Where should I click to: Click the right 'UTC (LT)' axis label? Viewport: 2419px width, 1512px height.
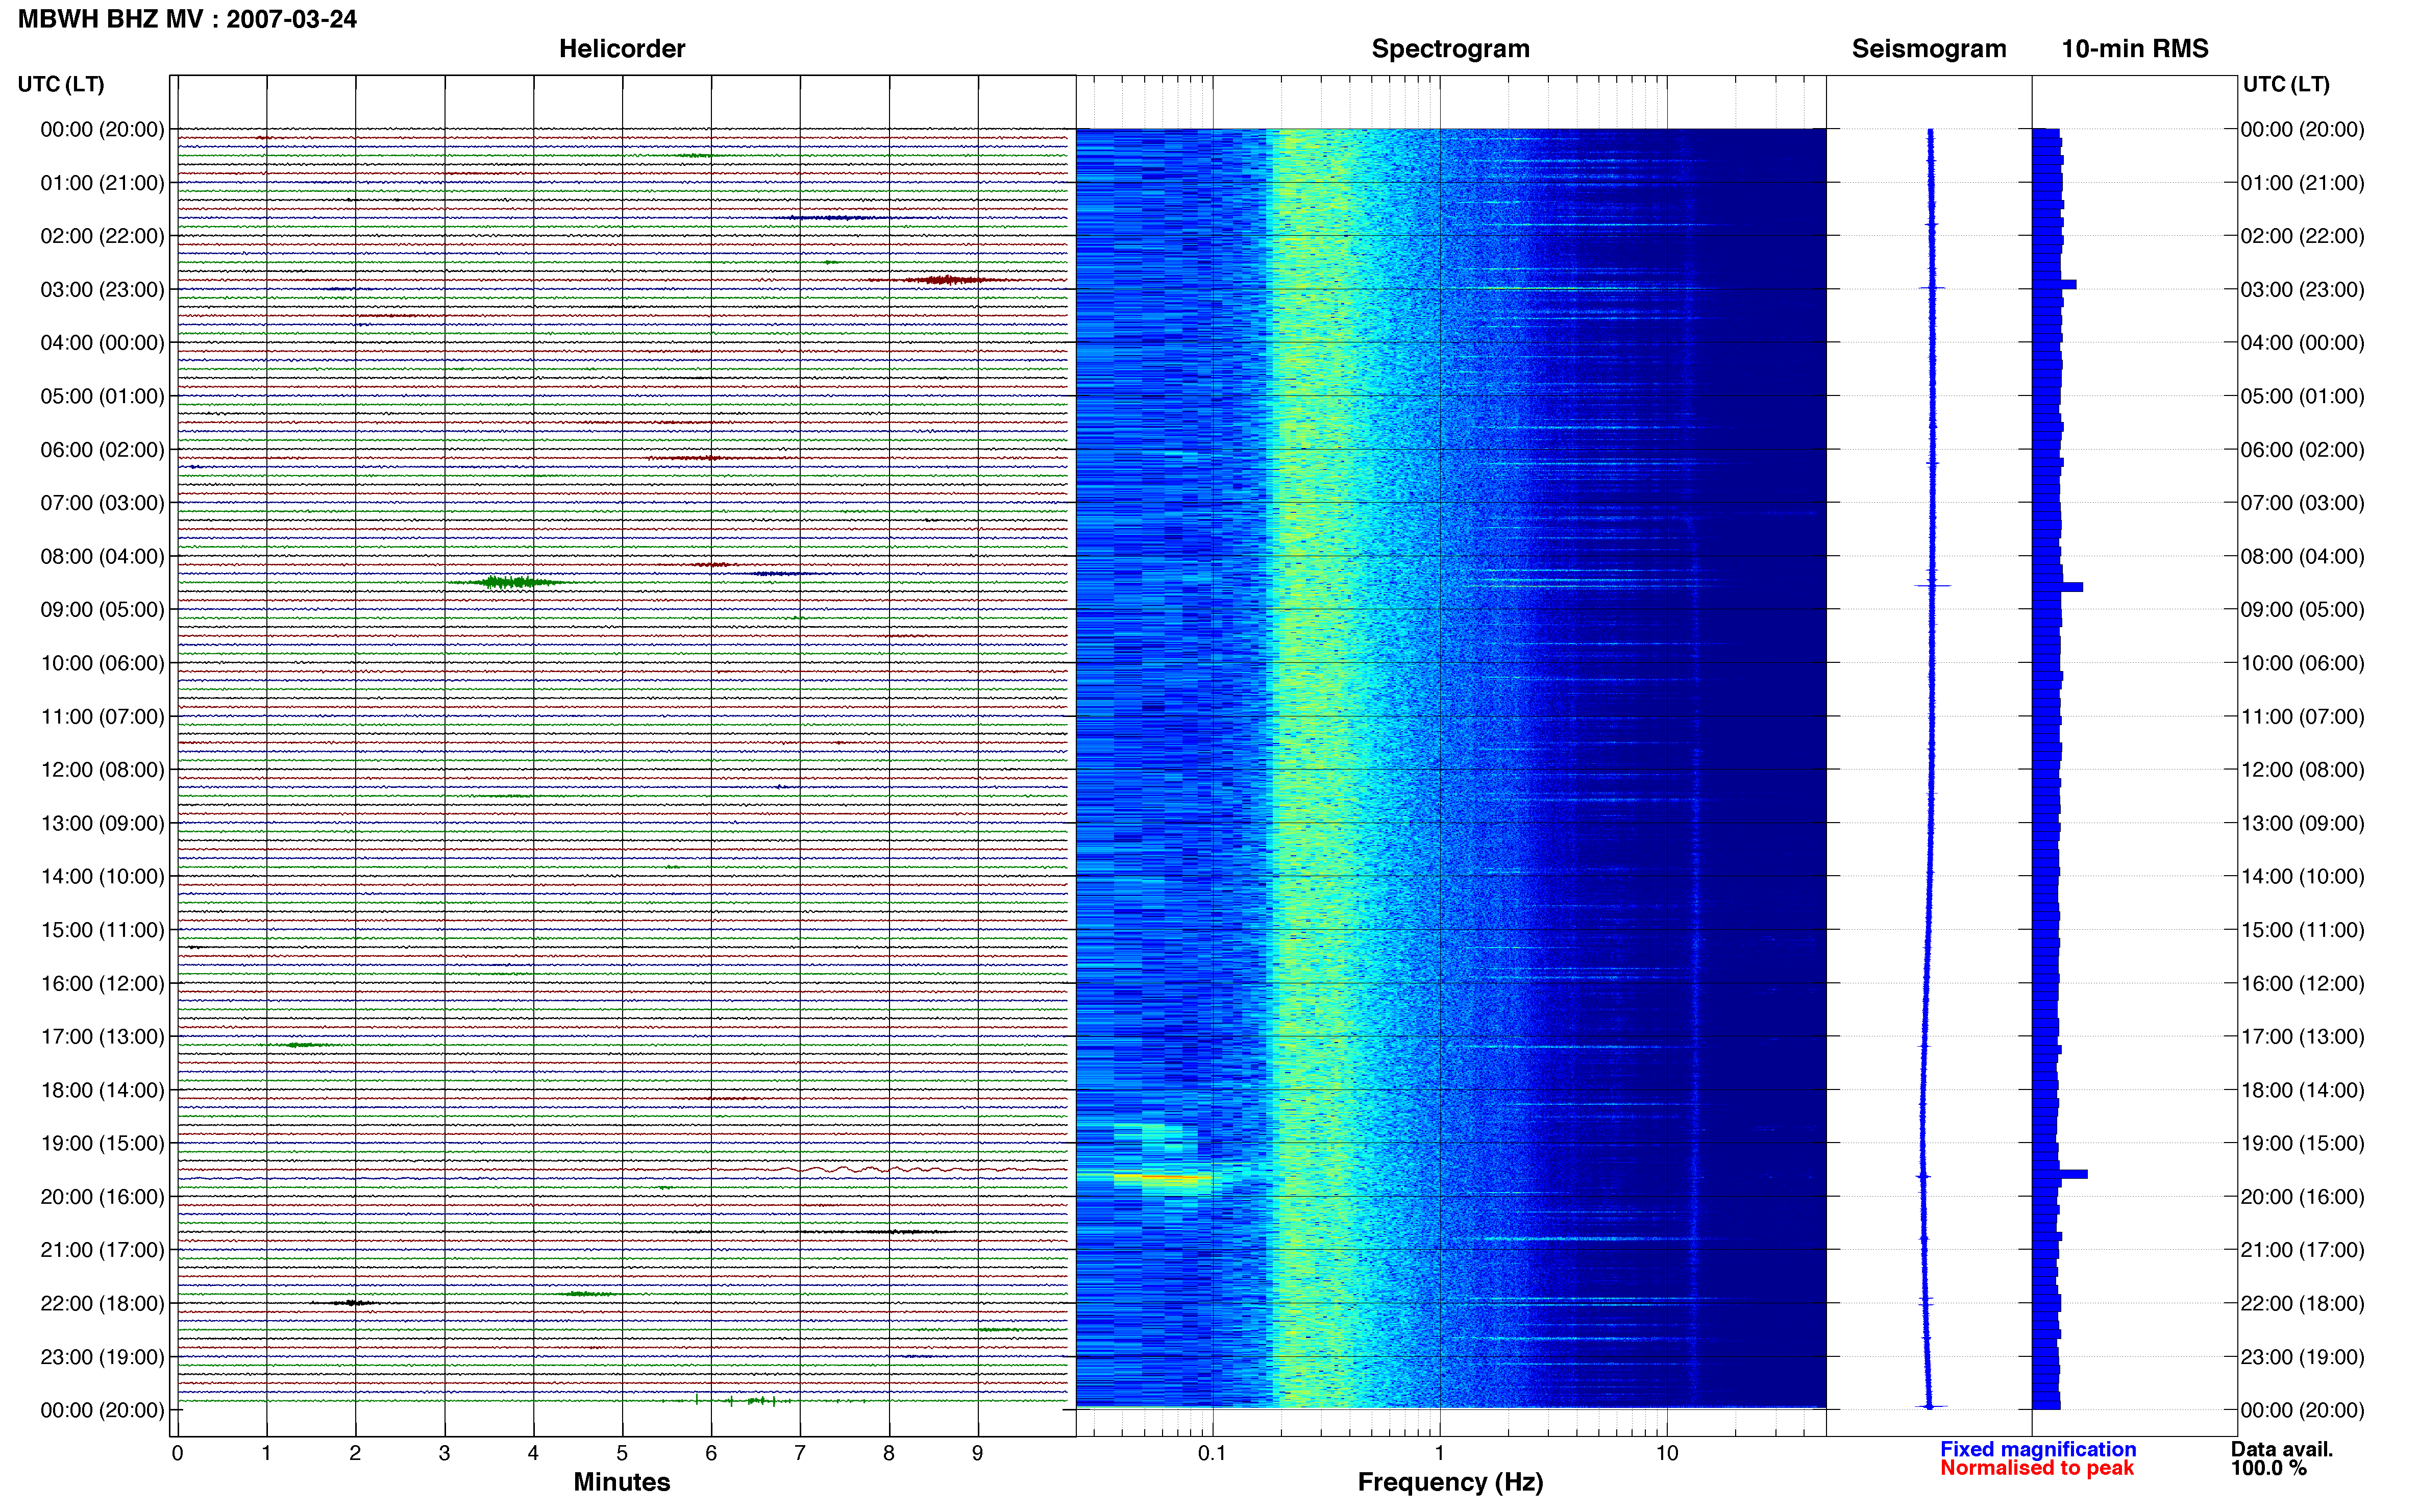pyautogui.click(x=2286, y=84)
